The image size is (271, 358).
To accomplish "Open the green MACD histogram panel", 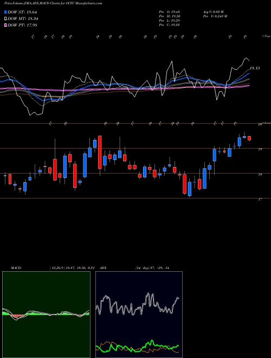I will click(46, 315).
